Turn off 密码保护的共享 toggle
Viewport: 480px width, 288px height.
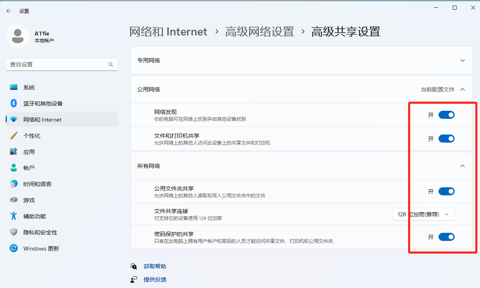[x=446, y=237]
